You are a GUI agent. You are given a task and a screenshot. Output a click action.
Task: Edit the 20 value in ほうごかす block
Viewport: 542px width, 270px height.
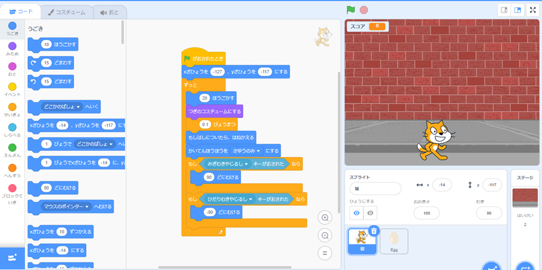tap(204, 99)
